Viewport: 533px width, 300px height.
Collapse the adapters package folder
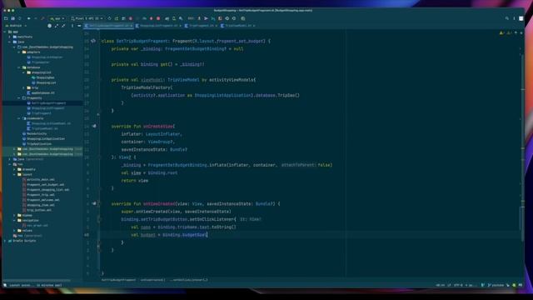click(19, 52)
